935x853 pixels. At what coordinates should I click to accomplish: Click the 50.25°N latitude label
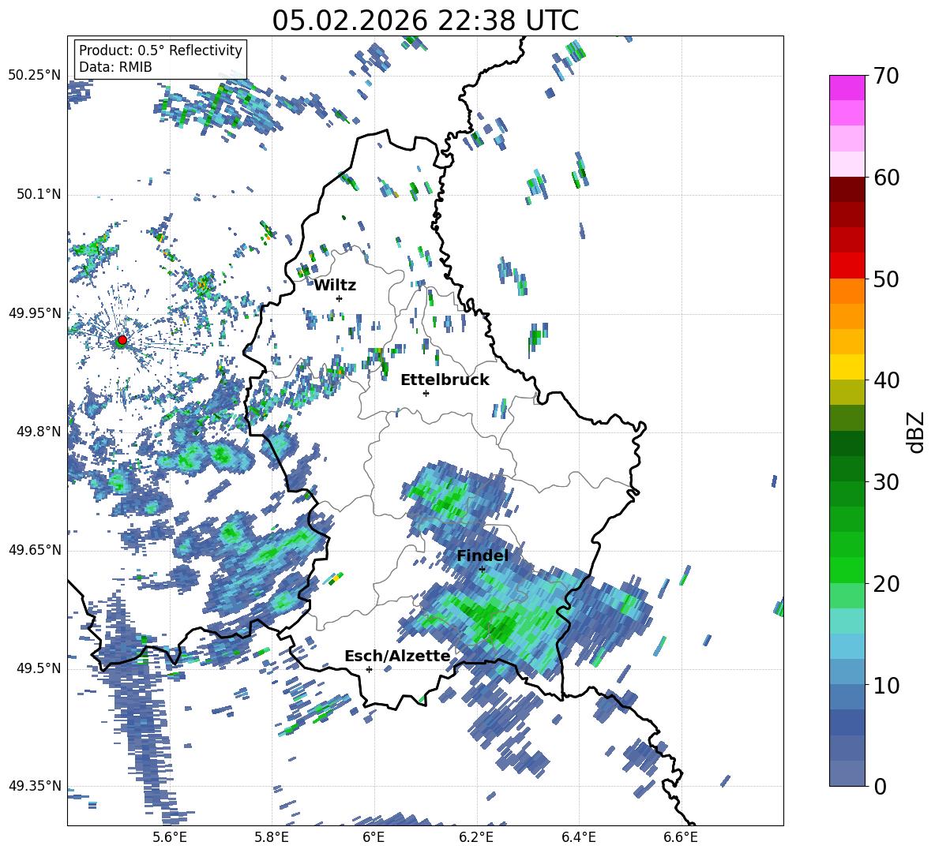tap(36, 76)
